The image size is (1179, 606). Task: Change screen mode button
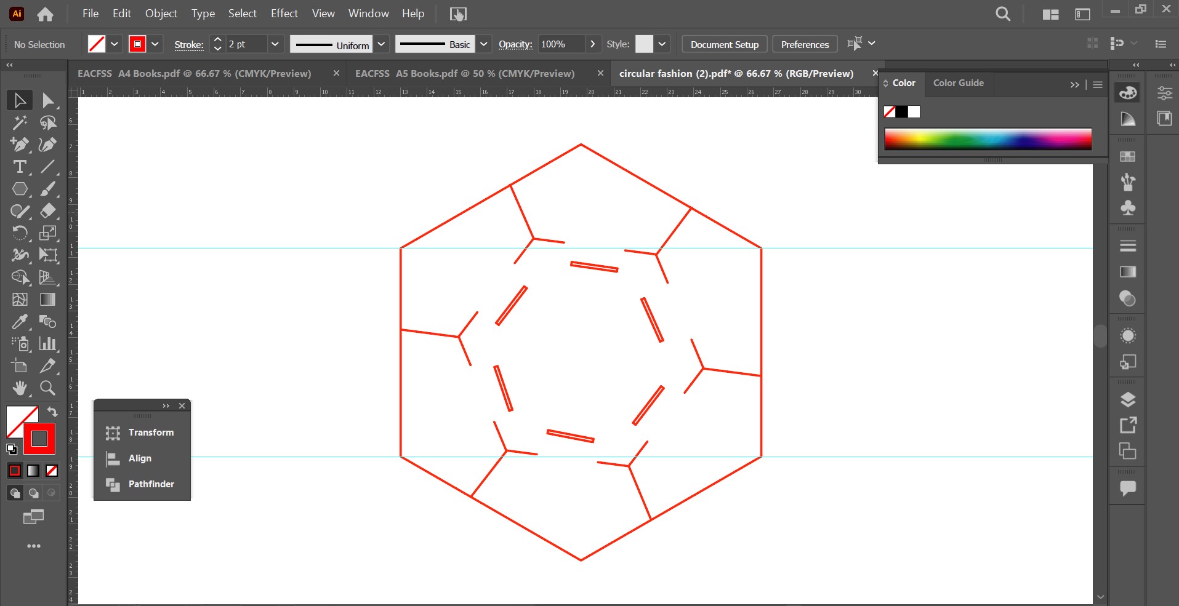pyautogui.click(x=33, y=517)
